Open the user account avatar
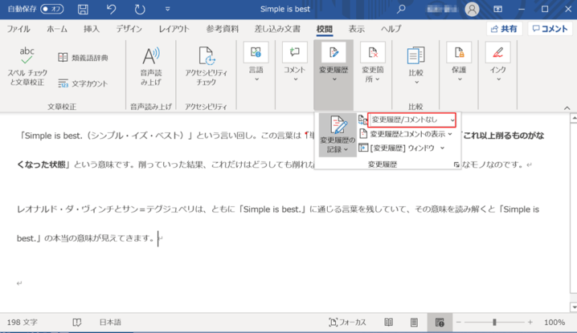Image resolution: width=577 pixels, height=333 pixels. click(x=472, y=9)
